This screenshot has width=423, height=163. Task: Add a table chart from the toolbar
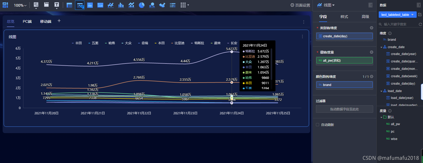tap(69, 5)
